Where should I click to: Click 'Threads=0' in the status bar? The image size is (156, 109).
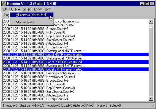pos(10,106)
